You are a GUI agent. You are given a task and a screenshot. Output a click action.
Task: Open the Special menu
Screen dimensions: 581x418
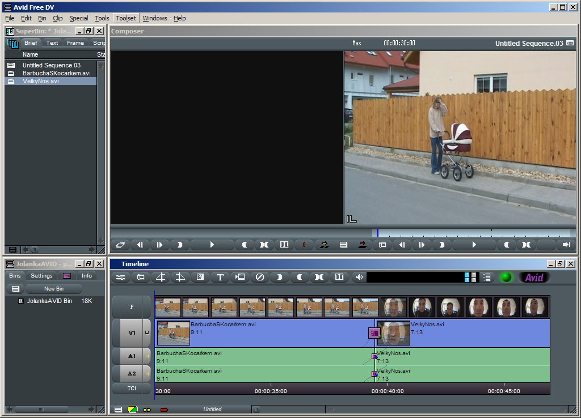(x=78, y=18)
